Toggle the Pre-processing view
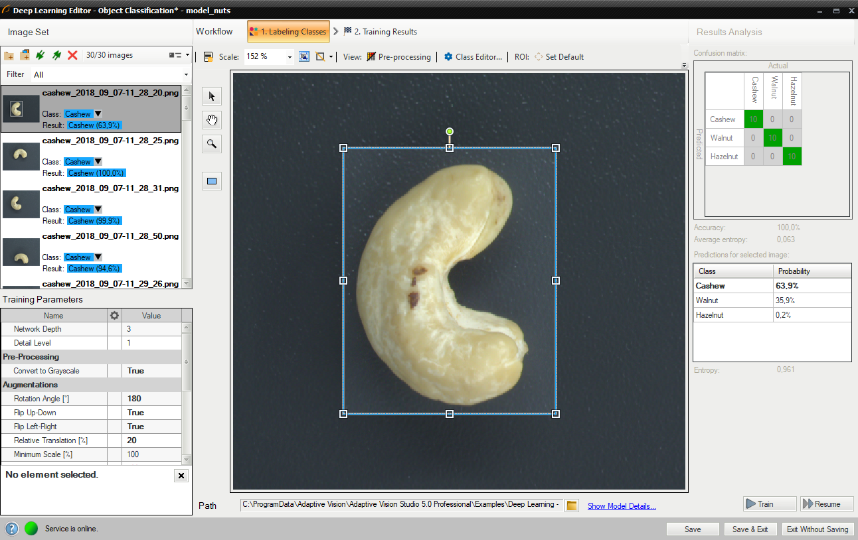 click(398, 57)
